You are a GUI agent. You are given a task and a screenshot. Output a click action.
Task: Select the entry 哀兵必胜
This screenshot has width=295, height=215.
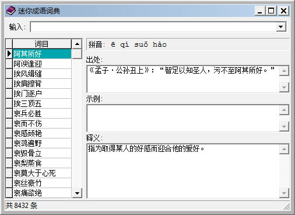point(42,113)
